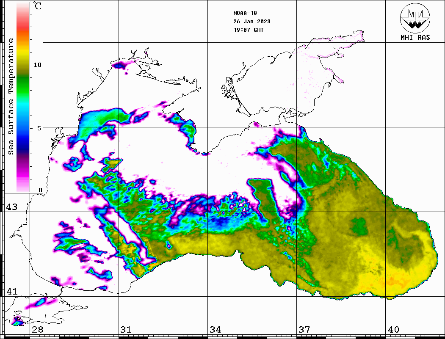Click the longitude label 40
This screenshot has width=445, height=339.
pyautogui.click(x=393, y=330)
